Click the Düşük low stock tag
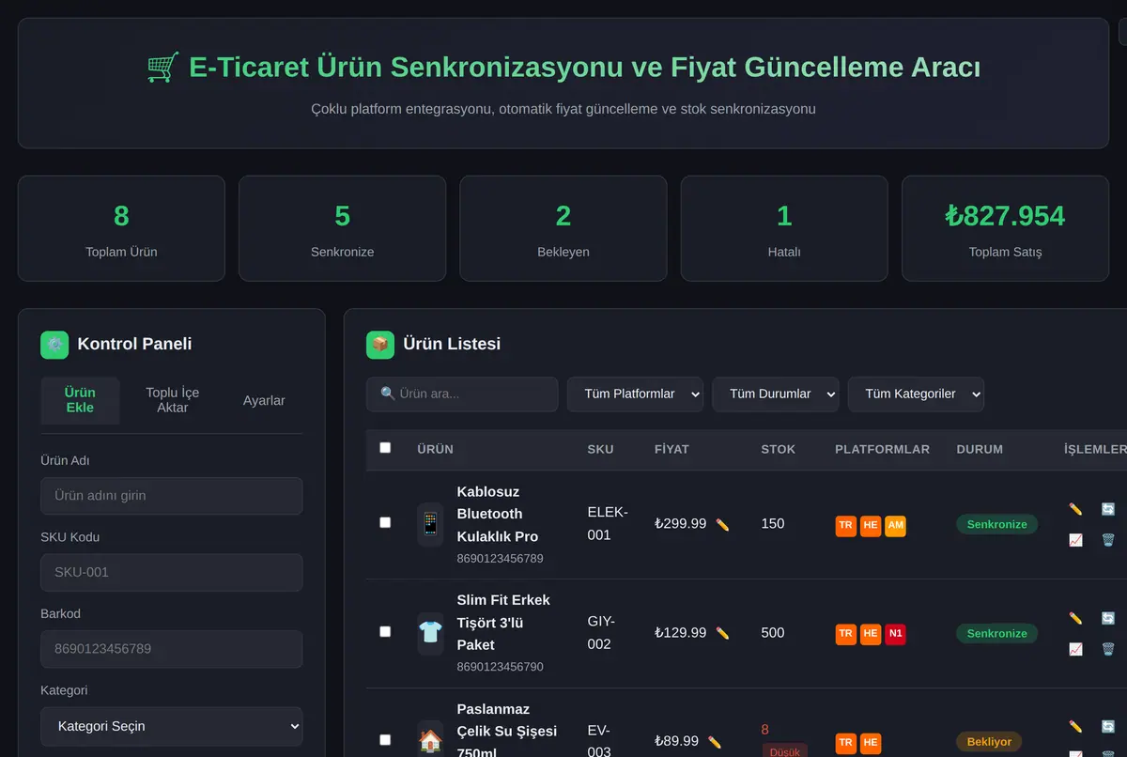1127x757 pixels. 784,750
